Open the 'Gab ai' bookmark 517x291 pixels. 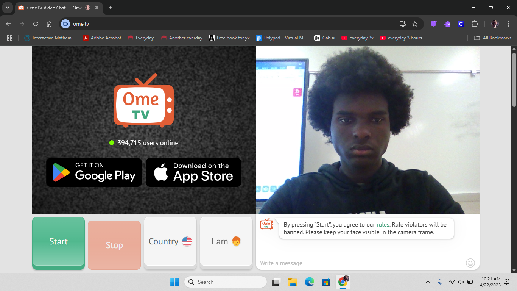[x=325, y=38]
